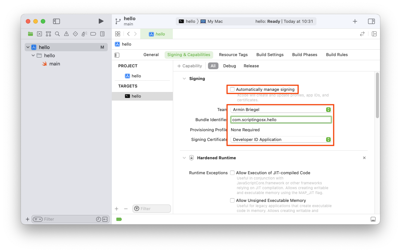The image size is (401, 252).
Task: Choose My Mac run destination
Action: [211, 21]
